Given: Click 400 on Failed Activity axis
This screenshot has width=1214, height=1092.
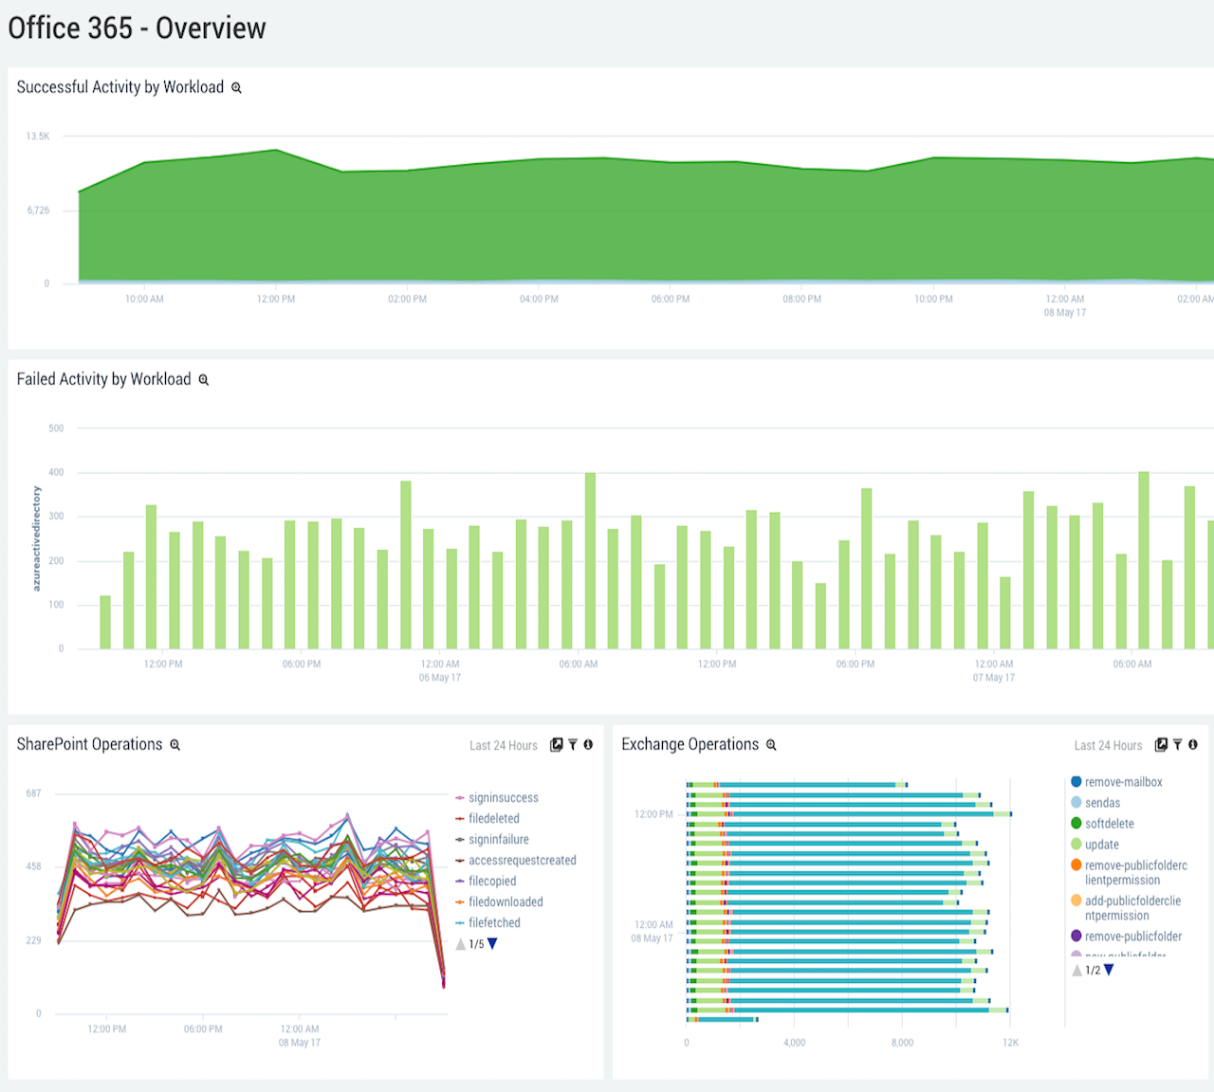Looking at the screenshot, I should (56, 472).
